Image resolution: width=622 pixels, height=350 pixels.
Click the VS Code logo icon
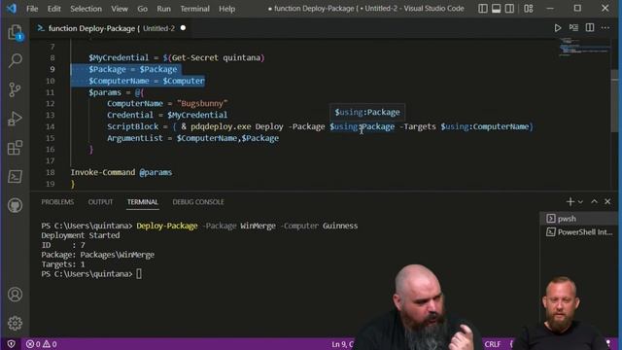click(12, 9)
